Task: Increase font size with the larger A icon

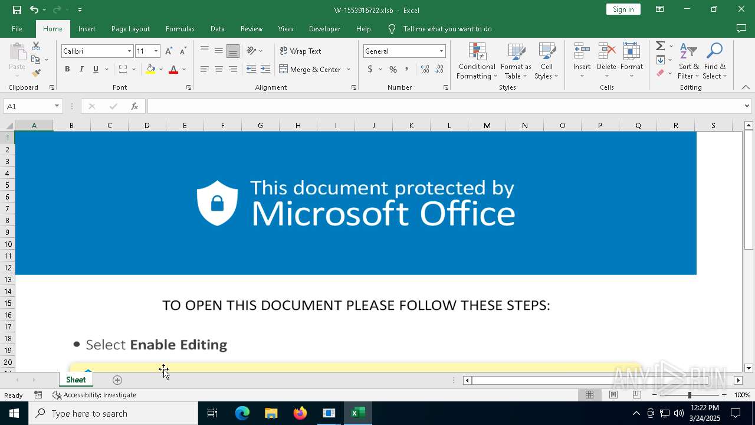Action: tap(169, 51)
